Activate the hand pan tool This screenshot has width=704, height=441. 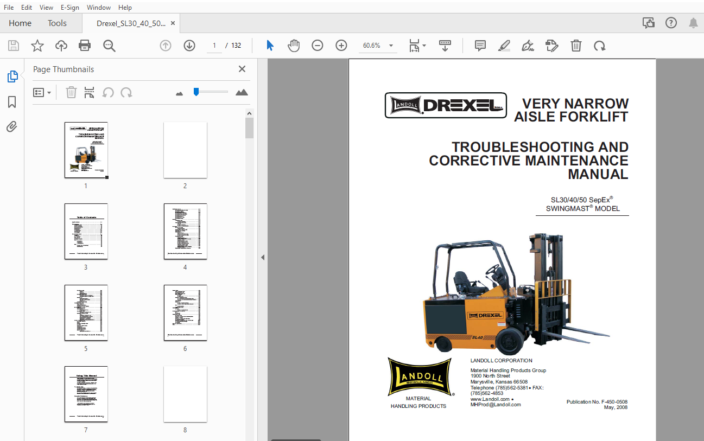point(294,46)
